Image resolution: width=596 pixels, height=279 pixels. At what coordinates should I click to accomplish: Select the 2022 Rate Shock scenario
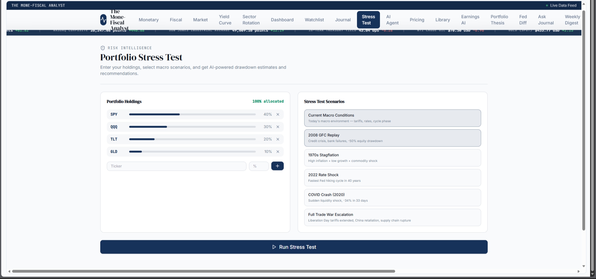(x=392, y=178)
